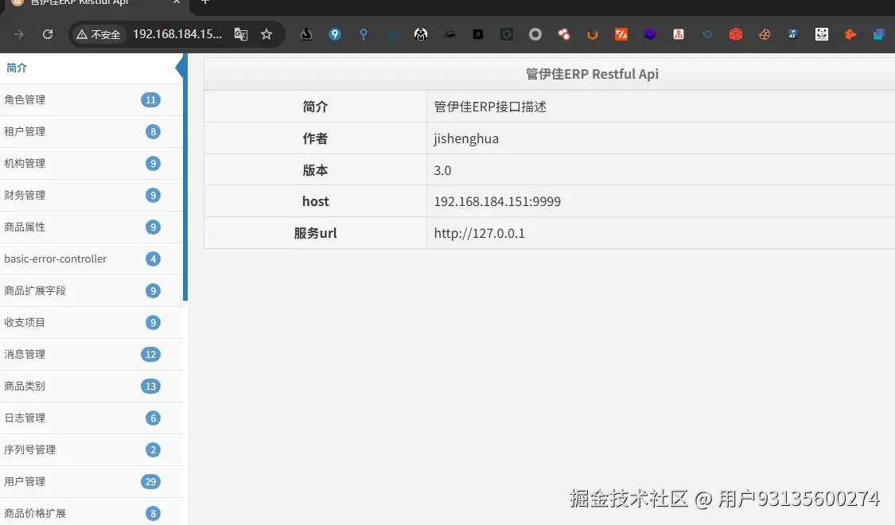The image size is (895, 525).
Task: Expand the 租户管理 API group
Action: [91, 132]
